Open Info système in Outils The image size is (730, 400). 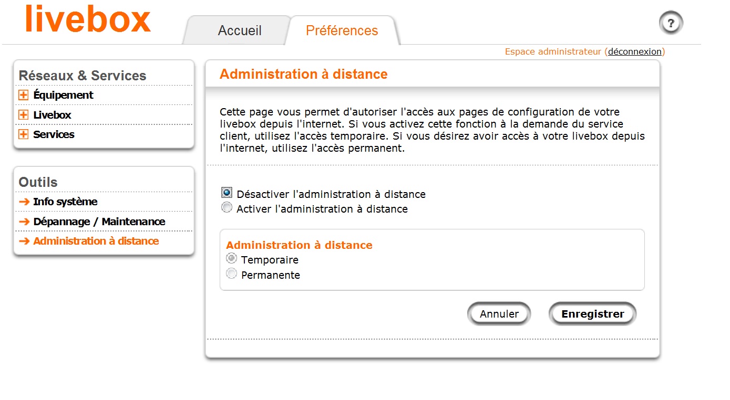[x=65, y=202]
